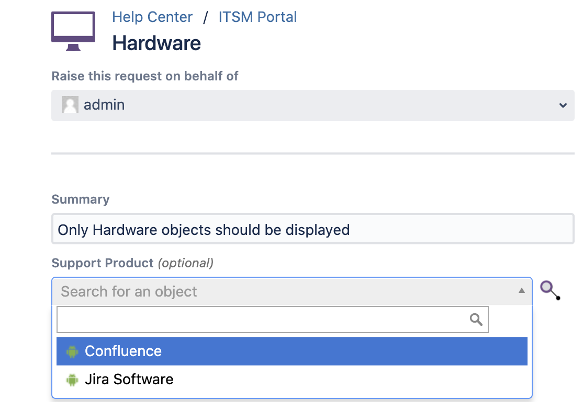Click the Hardware page heading
This screenshot has height=402, width=583.
[x=156, y=43]
